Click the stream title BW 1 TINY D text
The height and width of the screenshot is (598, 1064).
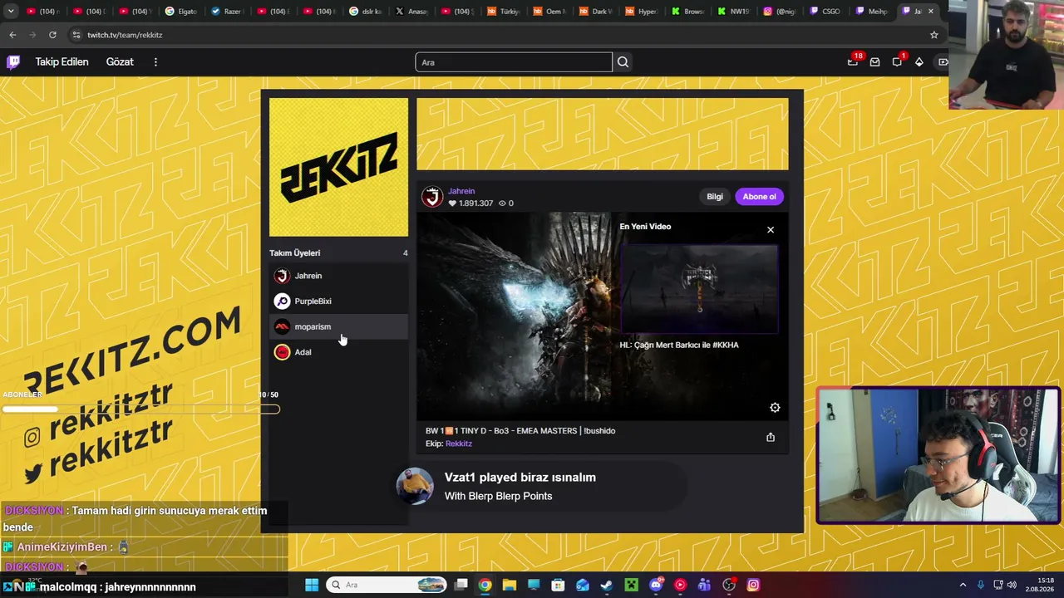(x=520, y=431)
